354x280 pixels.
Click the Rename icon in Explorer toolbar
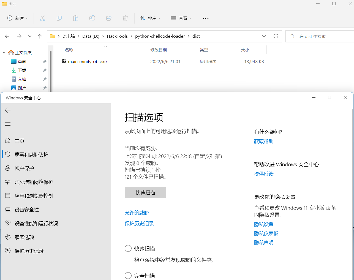coord(92,18)
